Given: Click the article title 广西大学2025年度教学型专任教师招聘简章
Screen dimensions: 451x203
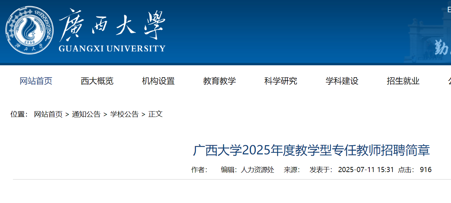Looking at the screenshot, I should point(312,150).
